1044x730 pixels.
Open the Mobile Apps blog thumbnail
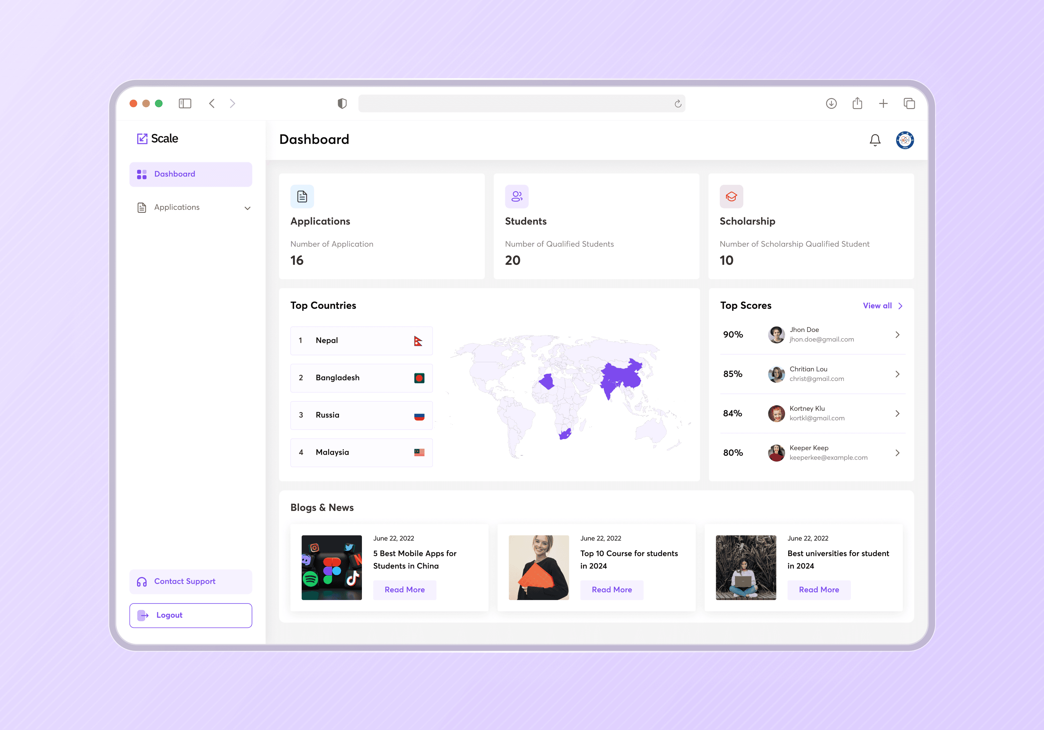click(x=332, y=567)
